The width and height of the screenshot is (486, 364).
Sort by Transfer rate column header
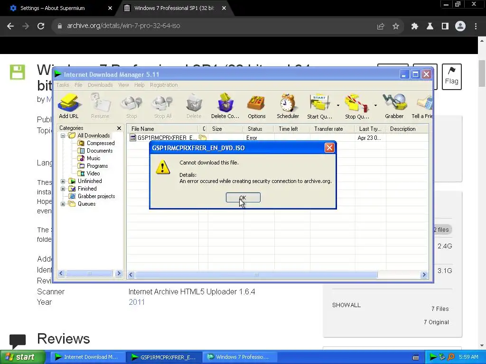pyautogui.click(x=332, y=129)
